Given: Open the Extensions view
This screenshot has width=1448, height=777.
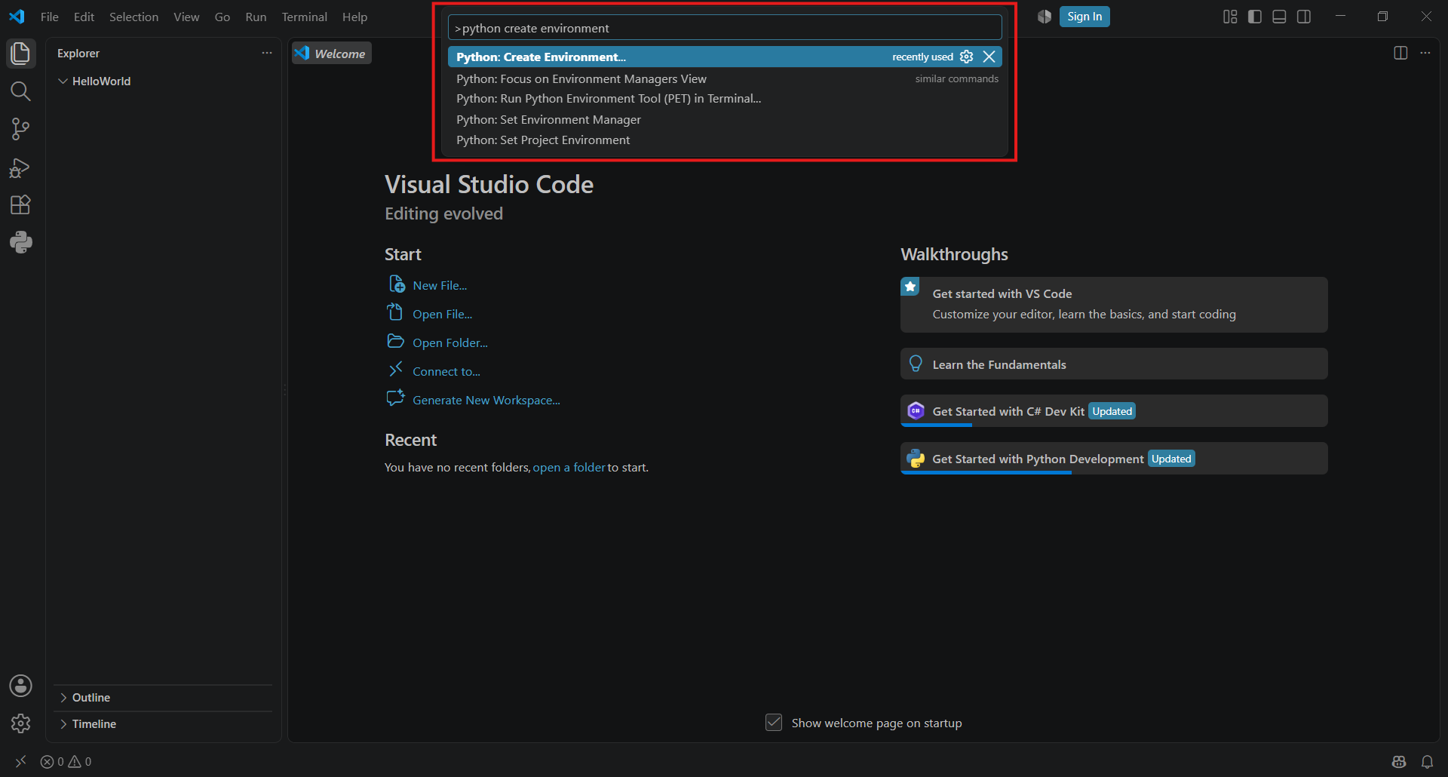Looking at the screenshot, I should 20,204.
